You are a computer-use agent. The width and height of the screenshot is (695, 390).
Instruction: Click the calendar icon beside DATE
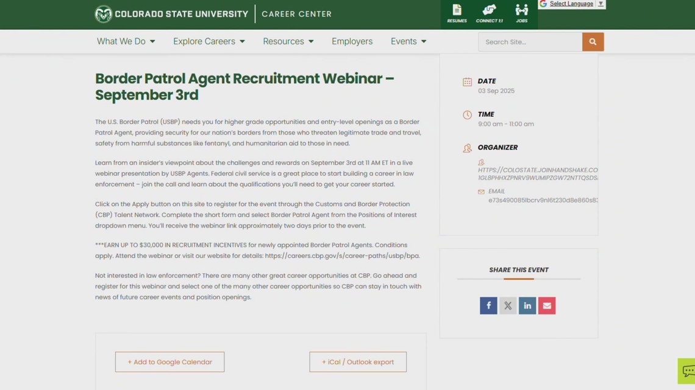pos(467,80)
